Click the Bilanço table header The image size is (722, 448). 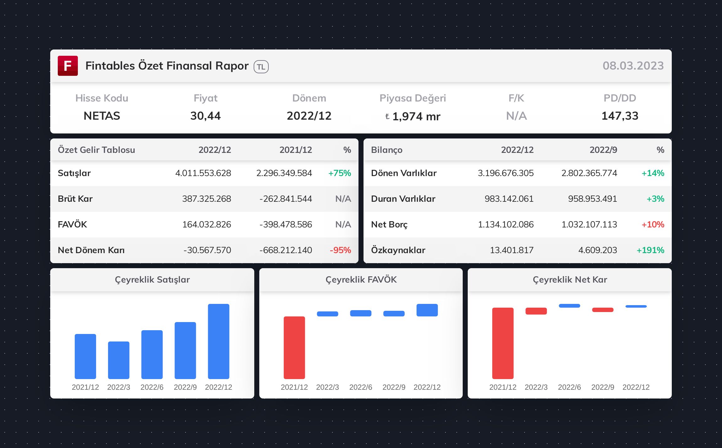[386, 150]
